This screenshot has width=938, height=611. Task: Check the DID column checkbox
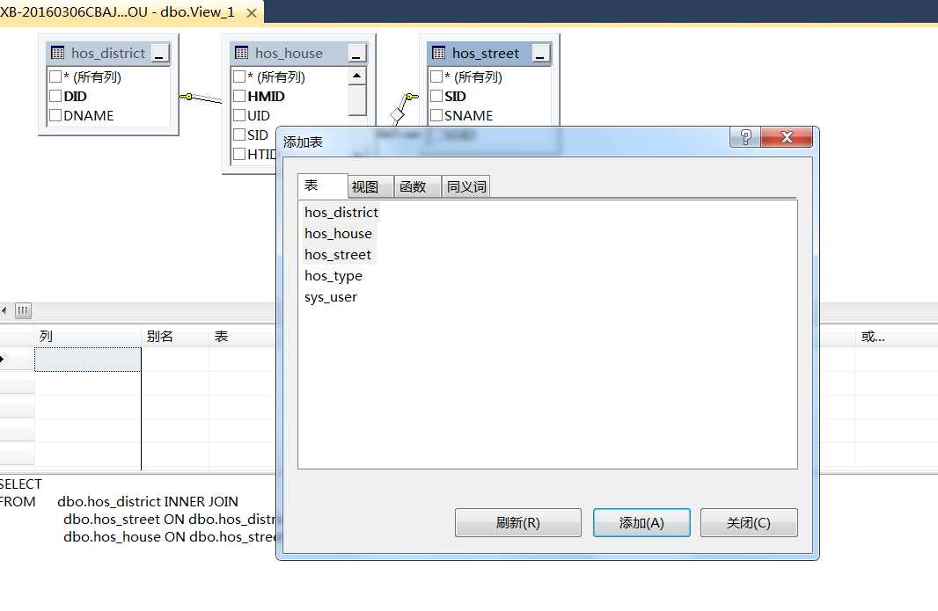click(x=55, y=96)
